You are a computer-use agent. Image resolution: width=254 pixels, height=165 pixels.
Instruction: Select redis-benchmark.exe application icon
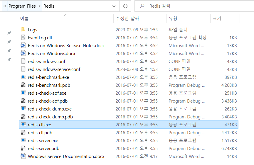click(x=23, y=77)
